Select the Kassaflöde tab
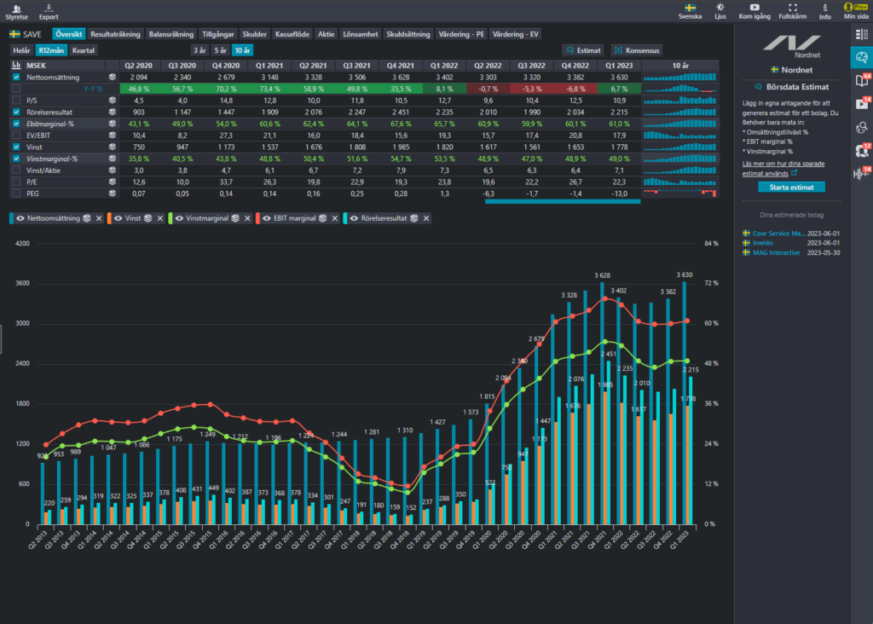 292,34
